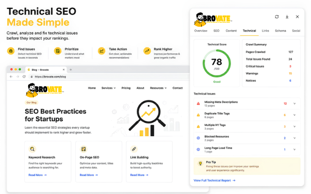This screenshot has width=311, height=194.
Task: Switch to the Links tab
Action: click(x=265, y=31)
